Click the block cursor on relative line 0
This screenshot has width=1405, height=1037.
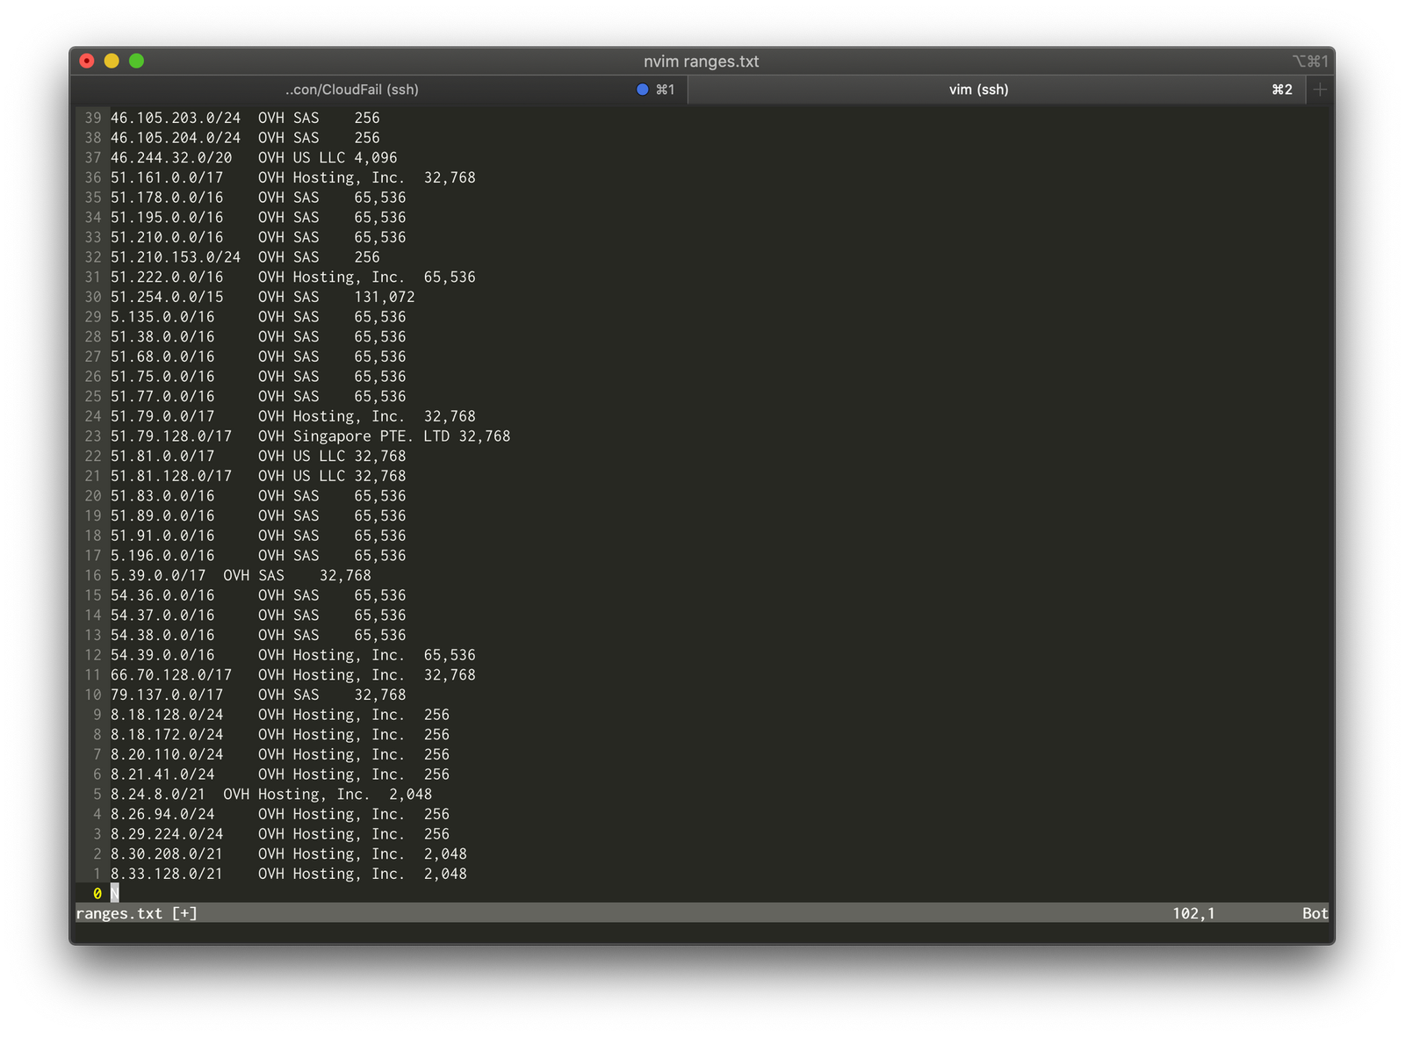(x=115, y=894)
